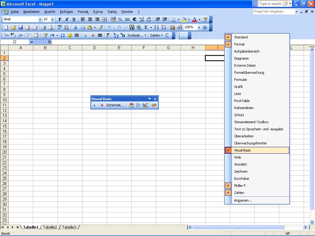Uncheck the Zahlen toolbar entry
The image size is (315, 236).
pos(257,192)
